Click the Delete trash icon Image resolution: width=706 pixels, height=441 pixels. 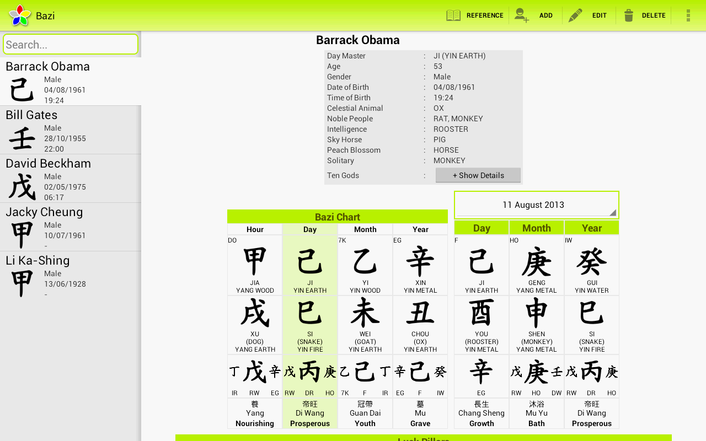pyautogui.click(x=629, y=15)
